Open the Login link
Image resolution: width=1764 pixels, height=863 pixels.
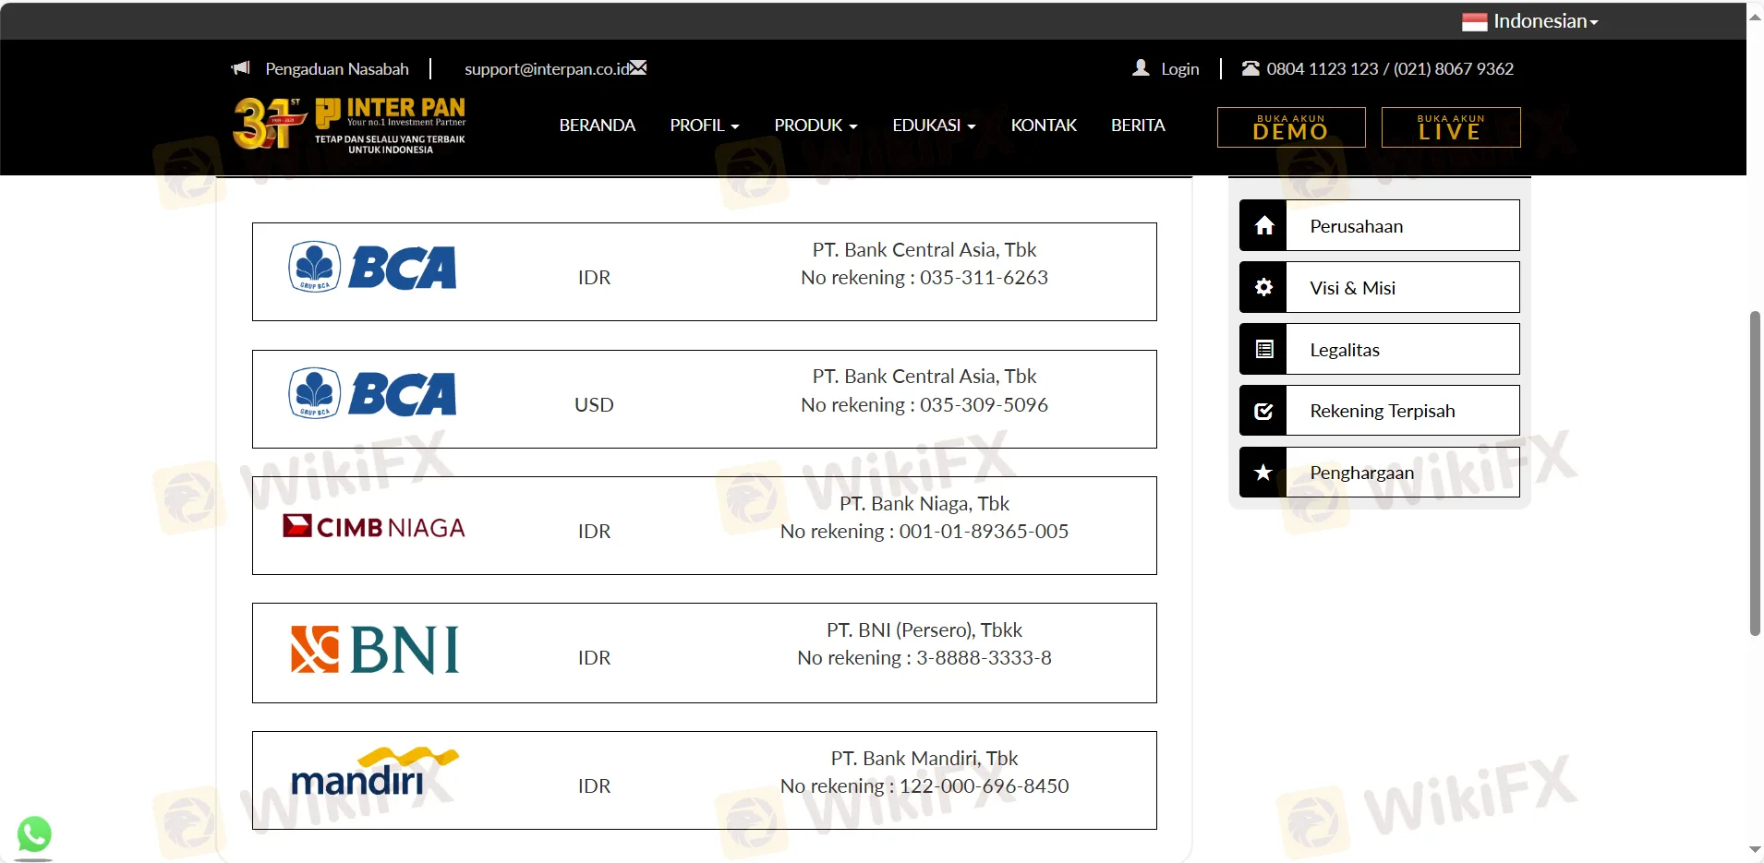(1179, 69)
